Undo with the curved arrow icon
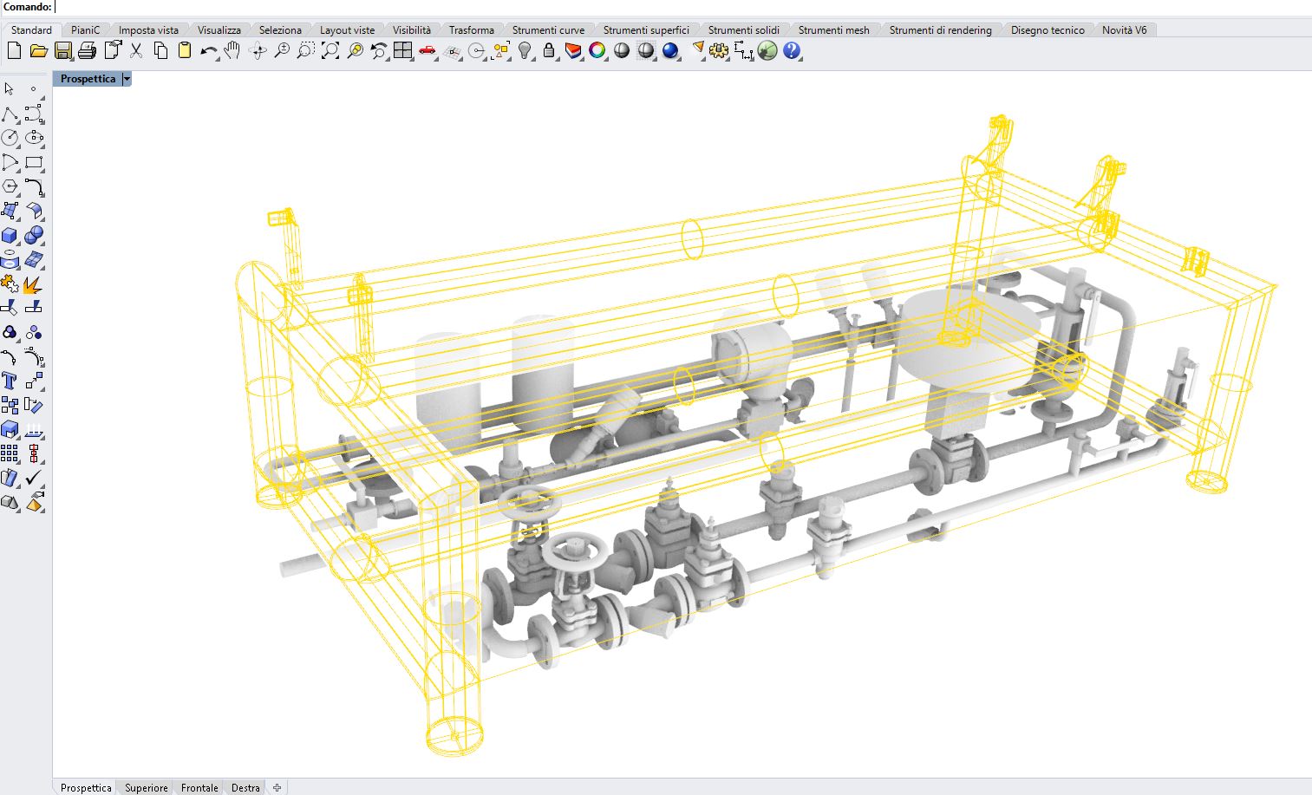Viewport: 1312px width, 795px height. [209, 51]
